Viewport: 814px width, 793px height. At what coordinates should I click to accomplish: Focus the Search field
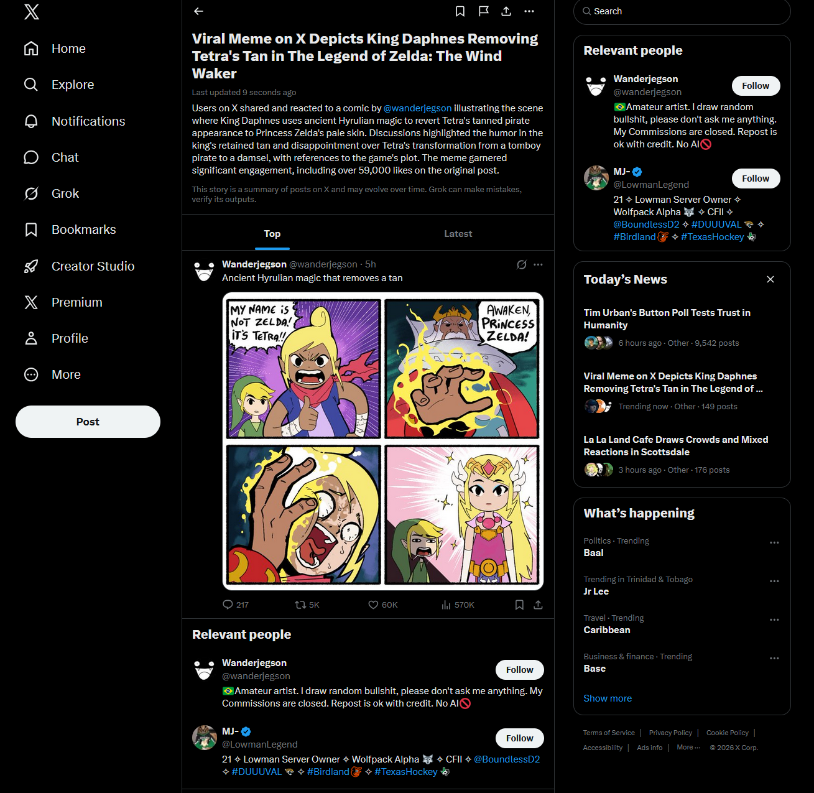(x=682, y=11)
